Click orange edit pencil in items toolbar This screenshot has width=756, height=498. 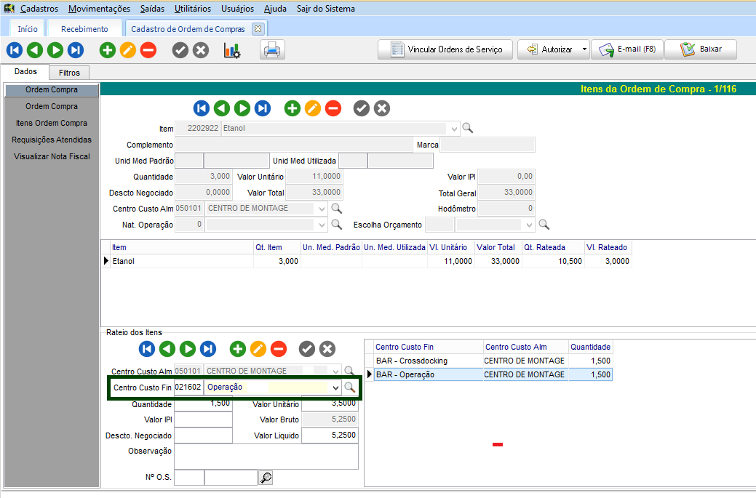pos(313,108)
